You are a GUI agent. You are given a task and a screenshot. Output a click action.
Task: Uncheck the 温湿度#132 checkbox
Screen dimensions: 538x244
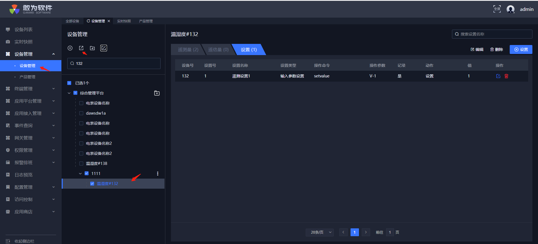click(92, 184)
